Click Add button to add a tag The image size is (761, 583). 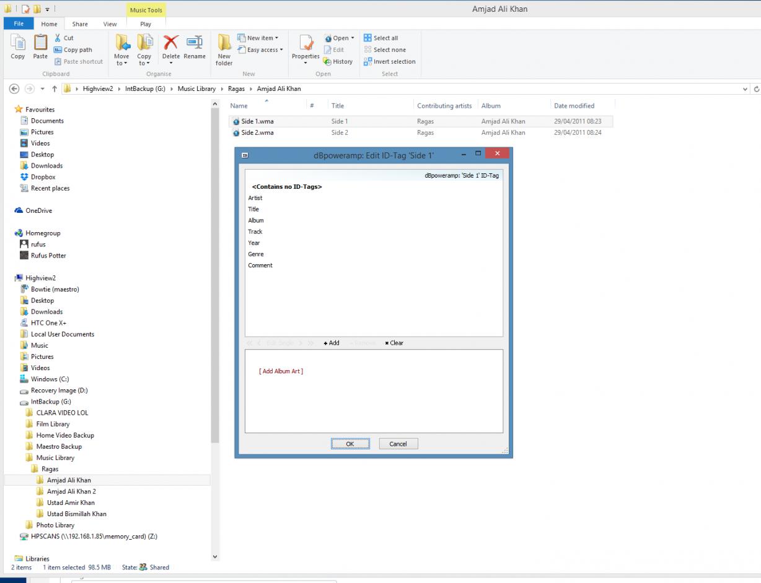coord(332,343)
